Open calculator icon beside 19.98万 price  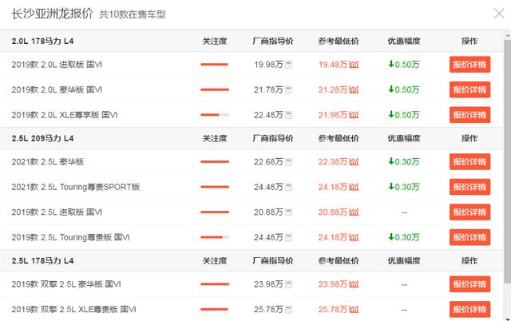click(x=288, y=65)
